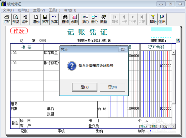Image resolution: width=186 pixels, height=138 pixels.
Task: Minimize the 填制凭证 window
Action: point(161,4)
